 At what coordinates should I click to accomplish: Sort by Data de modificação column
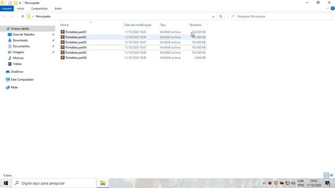(138, 25)
